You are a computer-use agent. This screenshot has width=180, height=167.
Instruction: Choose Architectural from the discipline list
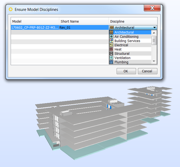click(130, 32)
